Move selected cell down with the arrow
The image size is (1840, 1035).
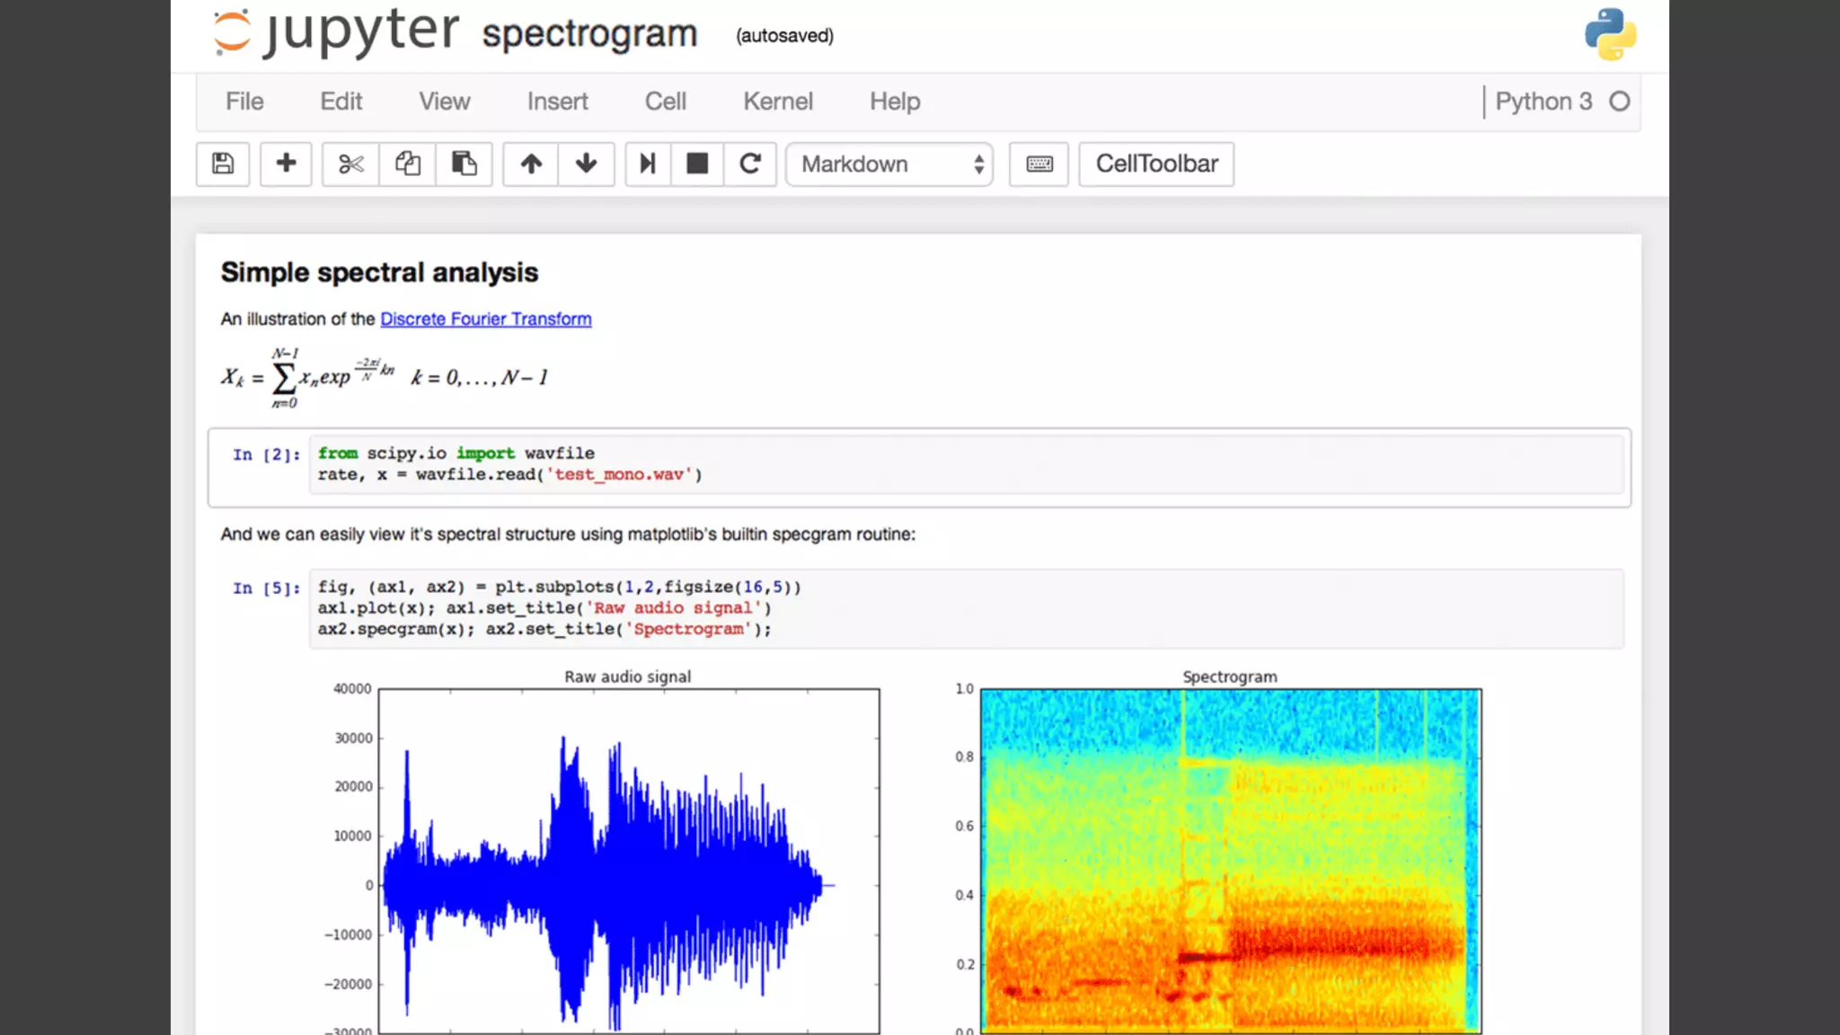coord(586,164)
